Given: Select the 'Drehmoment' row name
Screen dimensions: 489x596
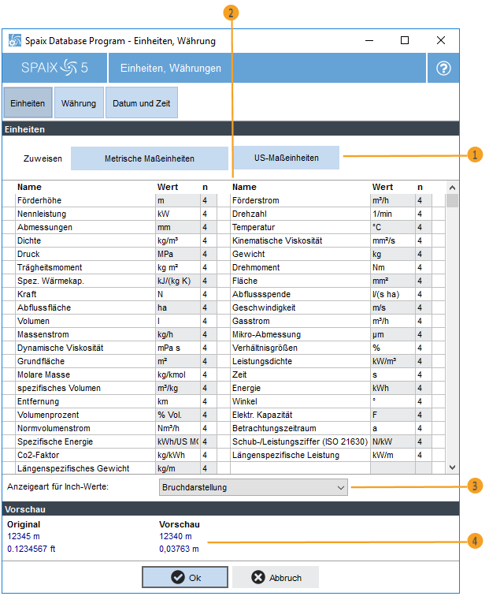Looking at the screenshot, I should (256, 267).
